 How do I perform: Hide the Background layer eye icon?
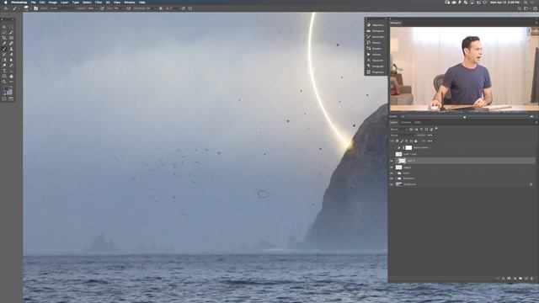click(x=392, y=184)
